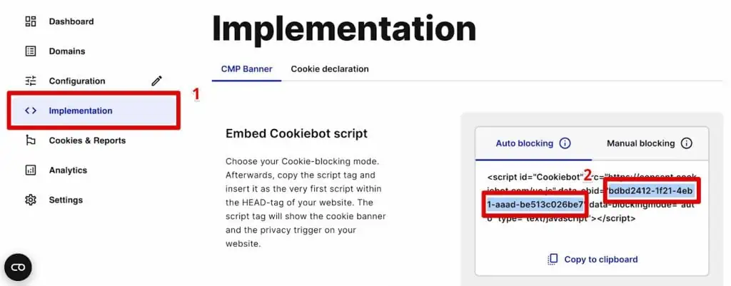Click the pencil edit icon beside Configuration
Image resolution: width=731 pixels, height=286 pixels.
(x=156, y=81)
